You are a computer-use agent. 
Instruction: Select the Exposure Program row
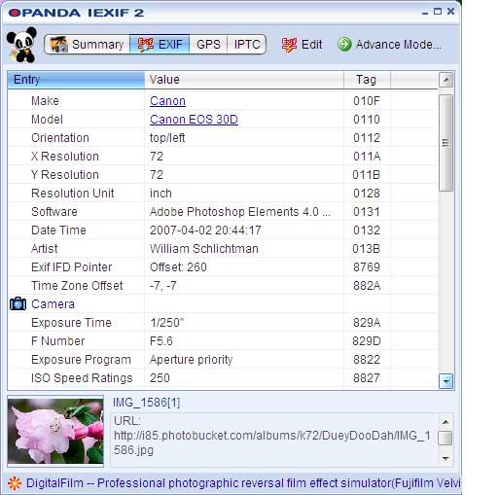[223, 360]
